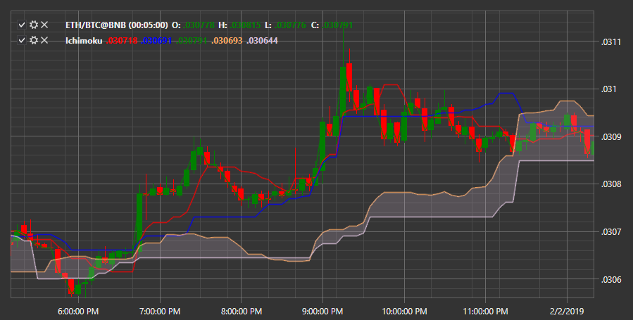Click the .0306 price axis label
This screenshot has width=633, height=320.
pos(611,279)
